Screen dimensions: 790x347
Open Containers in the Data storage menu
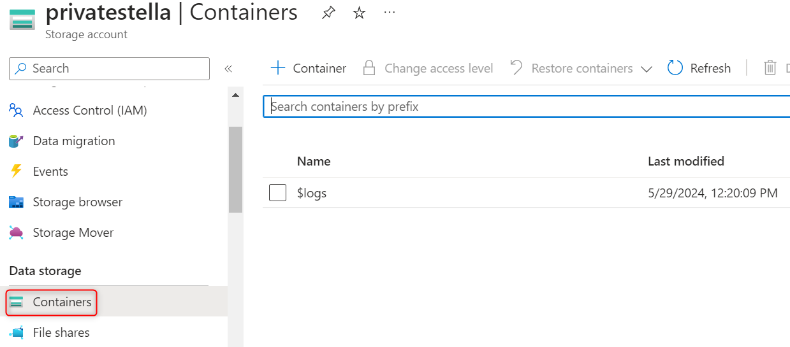pyautogui.click(x=62, y=302)
